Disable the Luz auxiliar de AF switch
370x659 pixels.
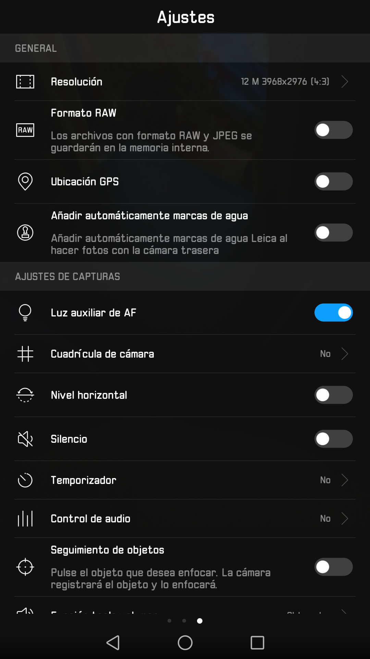333,313
